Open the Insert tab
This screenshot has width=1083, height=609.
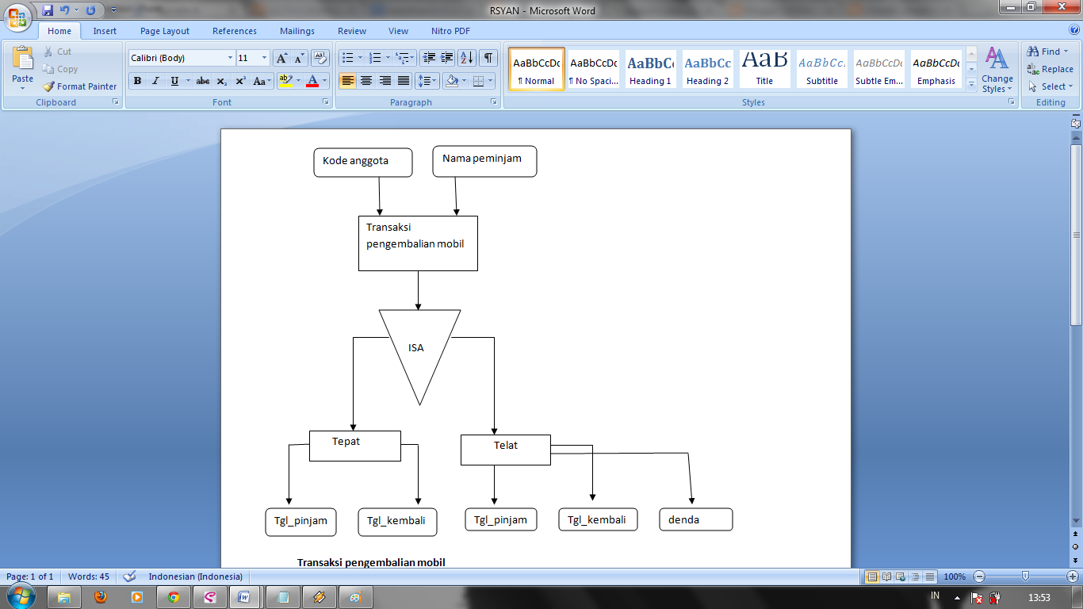[105, 31]
